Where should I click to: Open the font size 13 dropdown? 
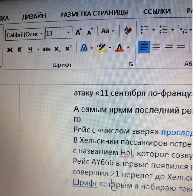click(68, 33)
